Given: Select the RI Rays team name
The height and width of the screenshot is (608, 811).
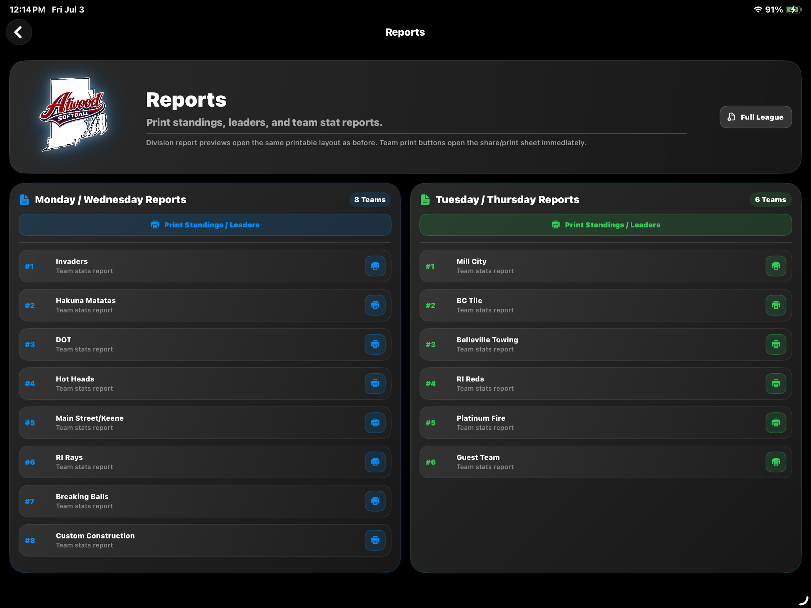Looking at the screenshot, I should pyautogui.click(x=69, y=458).
